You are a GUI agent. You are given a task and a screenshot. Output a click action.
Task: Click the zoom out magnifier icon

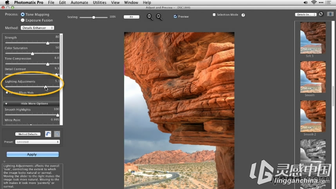[150, 17]
